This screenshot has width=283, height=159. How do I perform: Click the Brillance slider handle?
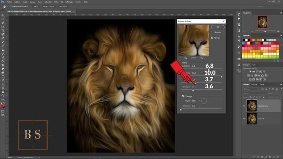coord(181,110)
